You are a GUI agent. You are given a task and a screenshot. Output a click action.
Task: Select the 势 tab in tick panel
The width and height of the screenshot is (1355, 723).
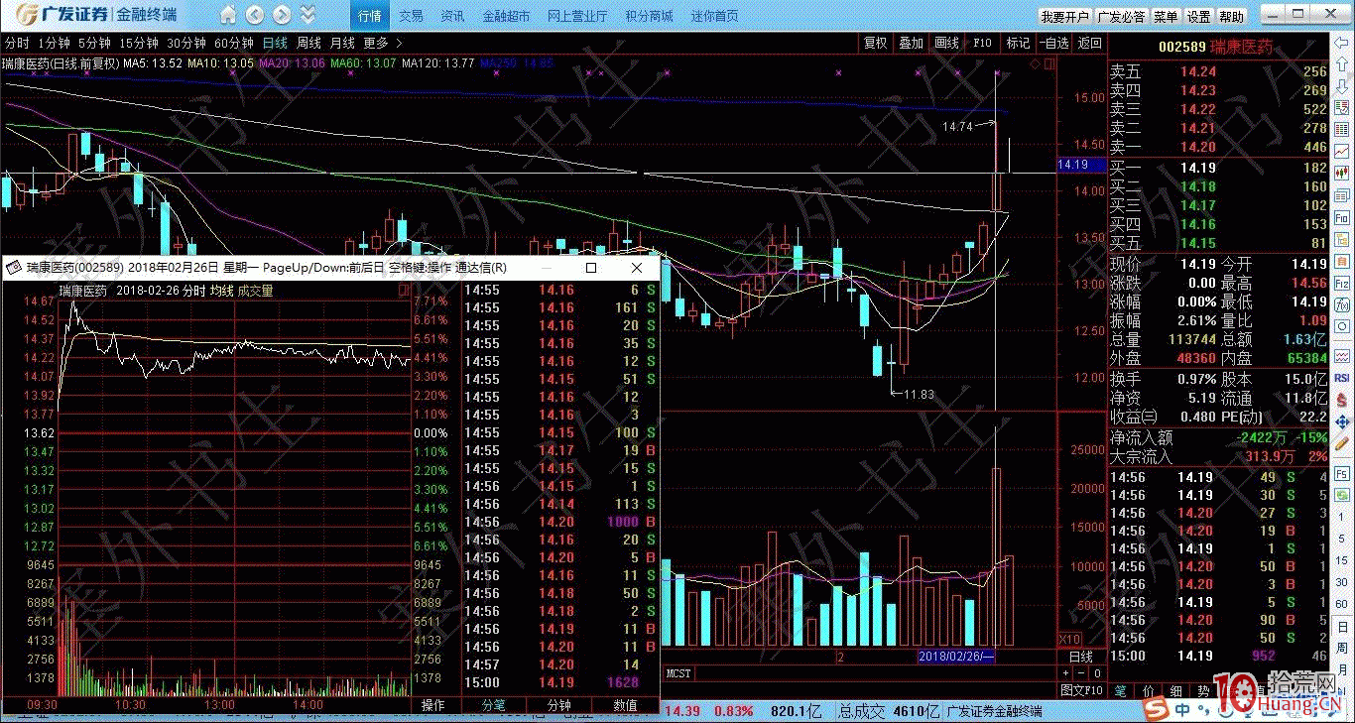pos(1202,690)
